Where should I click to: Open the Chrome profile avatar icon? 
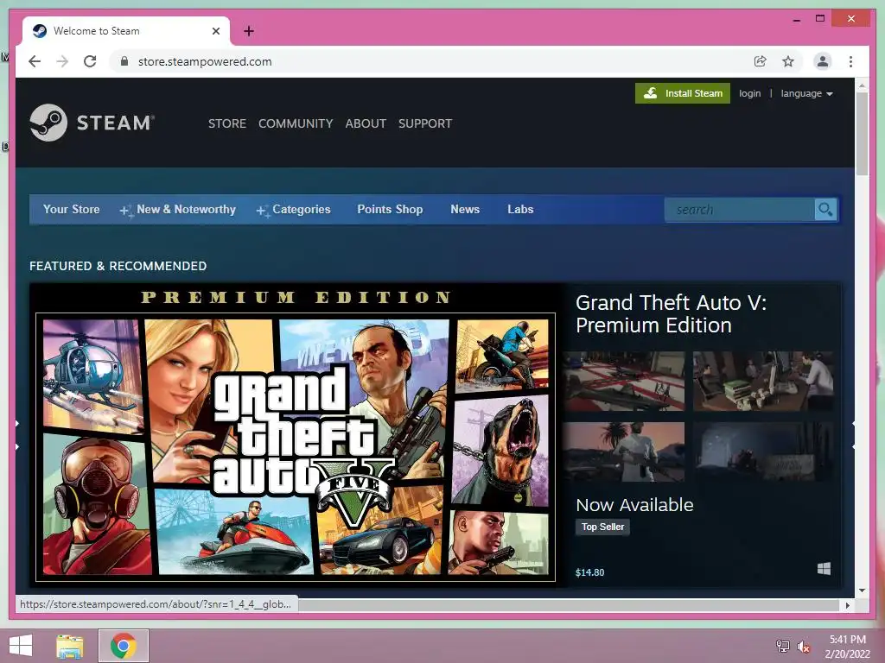pyautogui.click(x=823, y=61)
